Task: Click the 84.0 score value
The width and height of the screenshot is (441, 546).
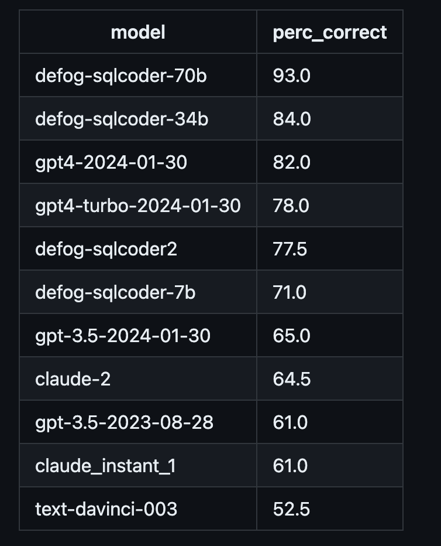Action: [291, 119]
